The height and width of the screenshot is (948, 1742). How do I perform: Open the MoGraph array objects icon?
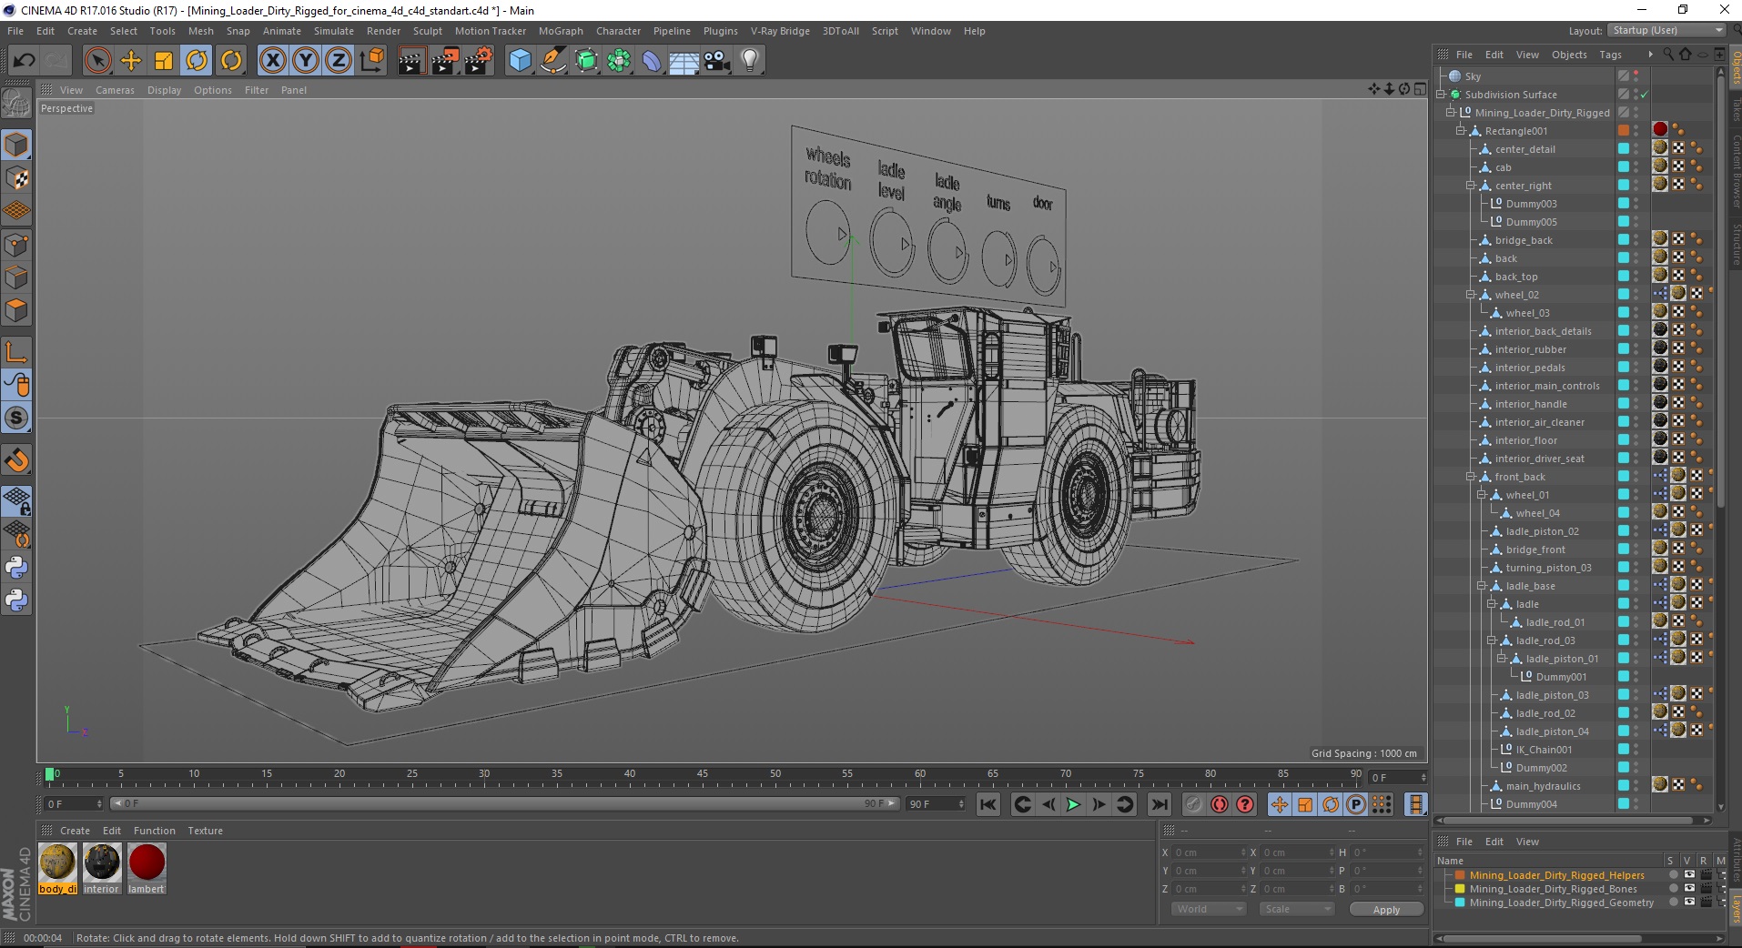coord(619,61)
